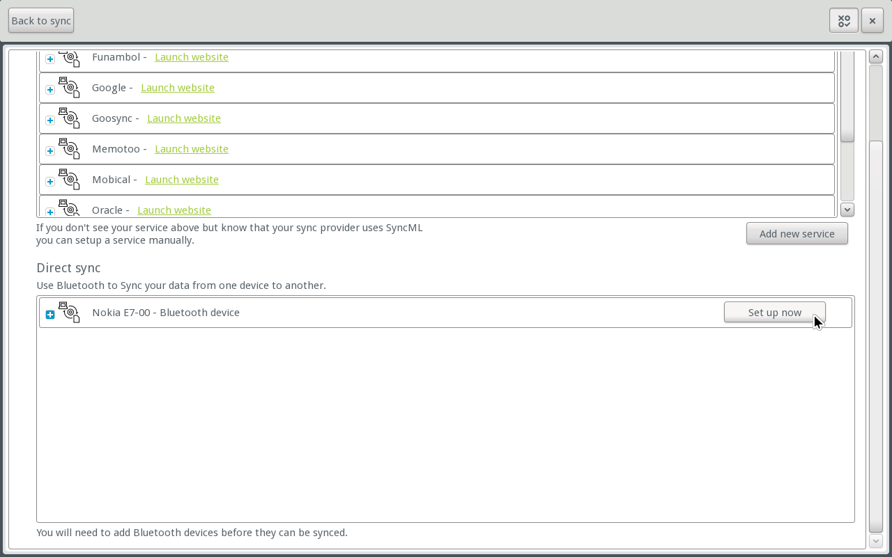The width and height of the screenshot is (892, 557).
Task: Open Google's Launch website link
Action: pos(178,88)
